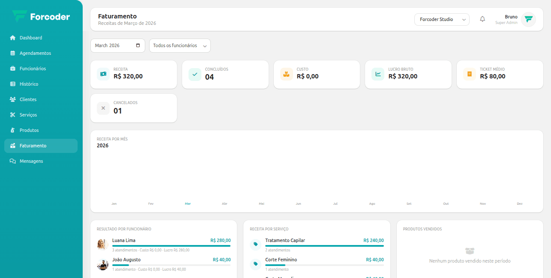Click the Bruno profile avatar
Screen dimensions: 551x278
tap(529, 19)
